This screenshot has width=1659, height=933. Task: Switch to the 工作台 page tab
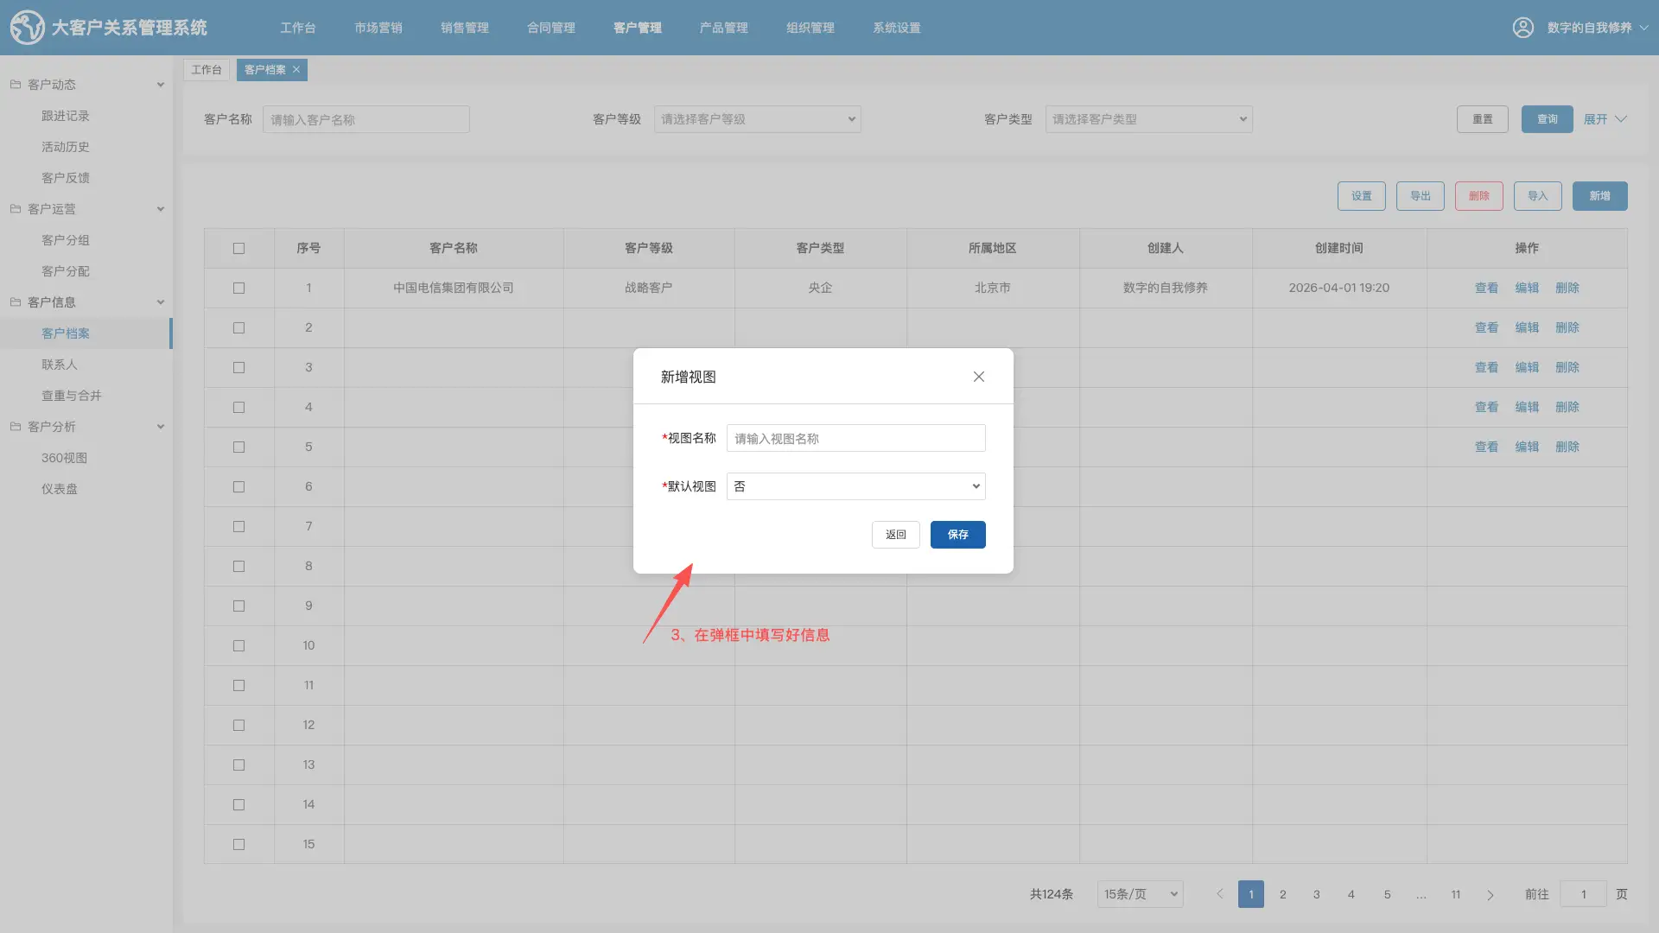(x=206, y=70)
